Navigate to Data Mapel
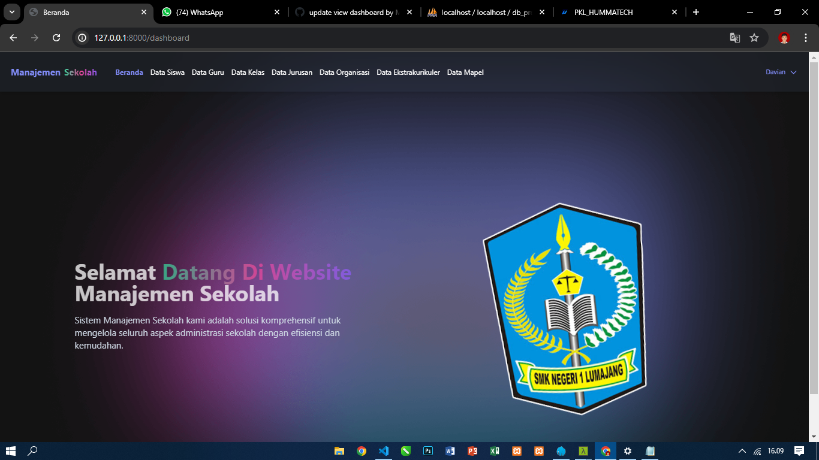This screenshot has height=460, width=819. 465,72
